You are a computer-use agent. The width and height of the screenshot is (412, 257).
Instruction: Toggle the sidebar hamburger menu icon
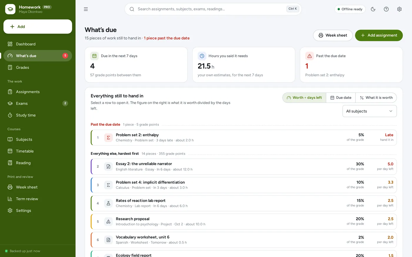pos(86,9)
